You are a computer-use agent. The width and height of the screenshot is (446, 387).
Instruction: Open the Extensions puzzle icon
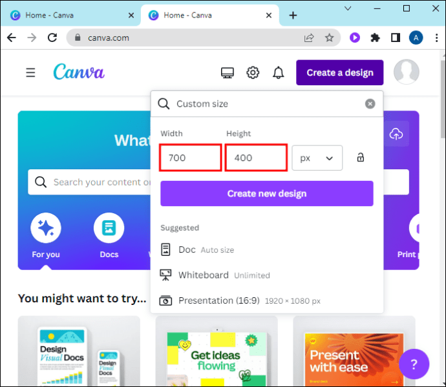(375, 37)
